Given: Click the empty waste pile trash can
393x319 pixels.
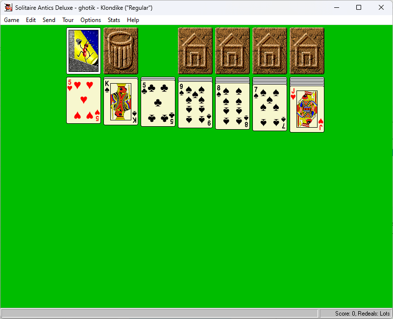Looking at the screenshot, I should 121,51.
